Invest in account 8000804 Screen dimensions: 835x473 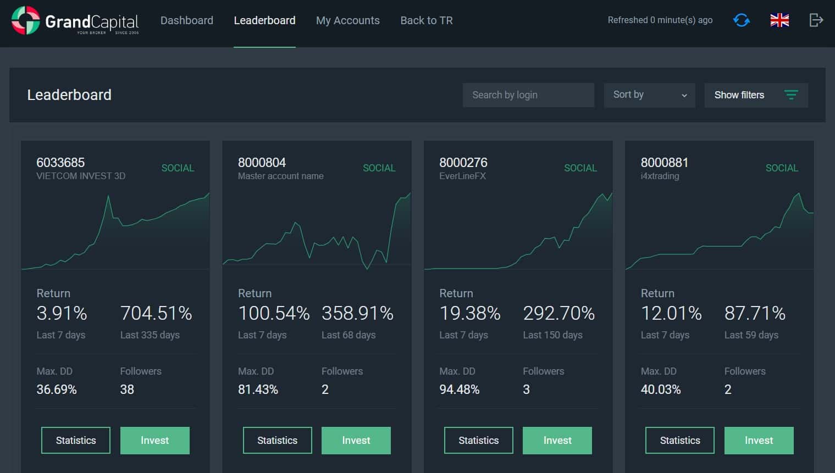click(356, 441)
